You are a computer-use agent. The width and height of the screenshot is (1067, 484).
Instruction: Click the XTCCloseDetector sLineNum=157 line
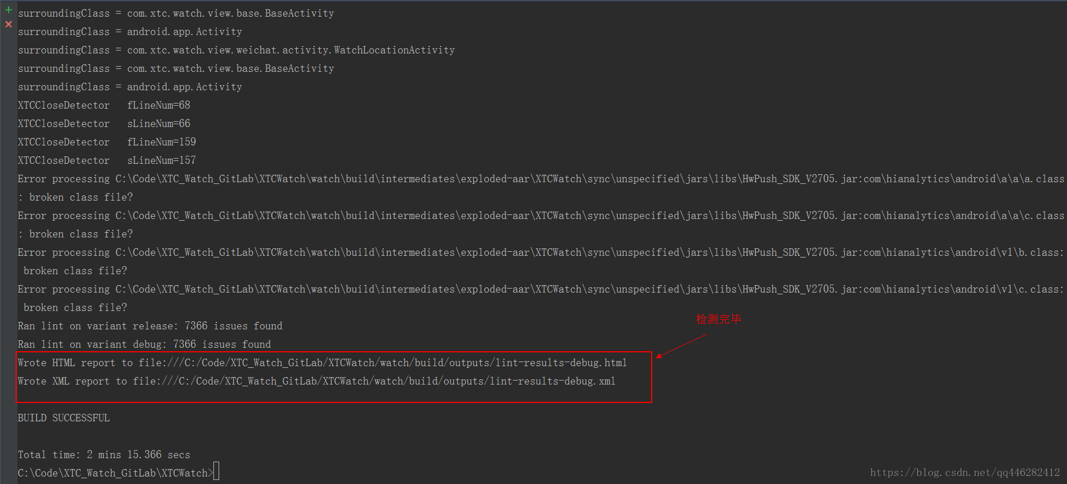[x=106, y=160]
